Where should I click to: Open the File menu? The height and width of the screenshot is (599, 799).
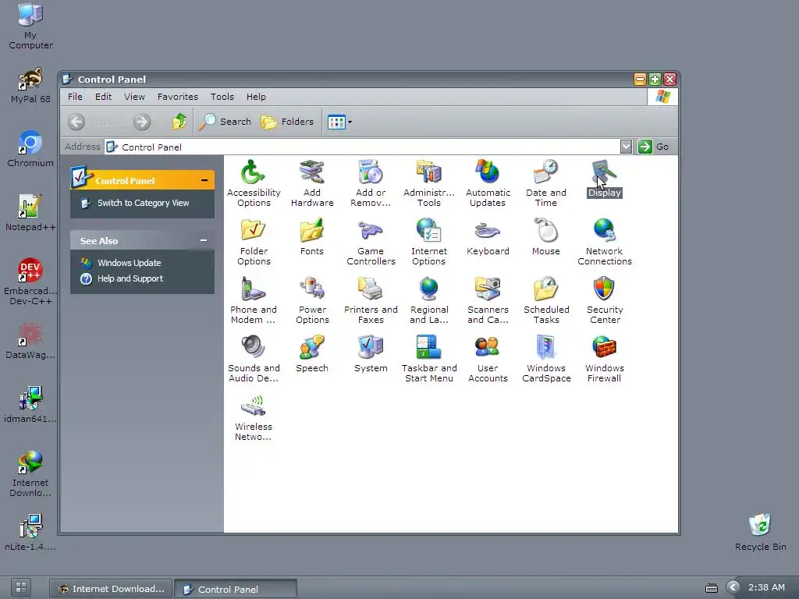(75, 96)
